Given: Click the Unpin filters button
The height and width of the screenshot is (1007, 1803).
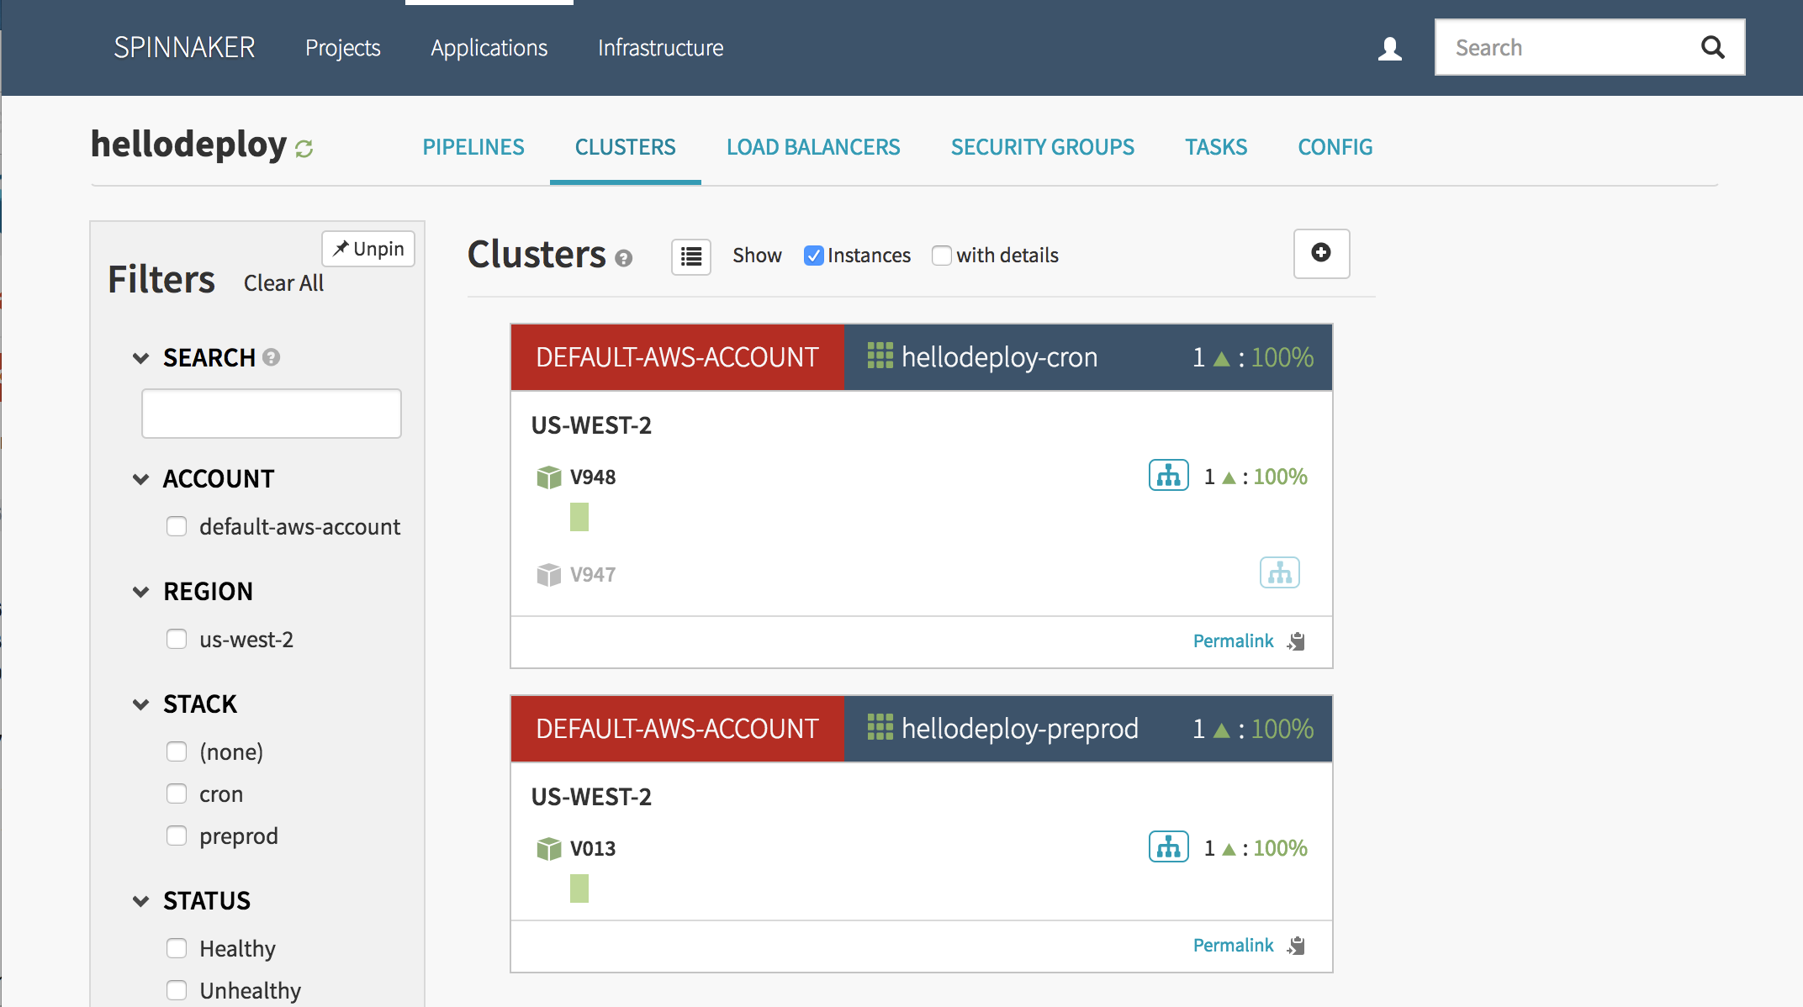Looking at the screenshot, I should [368, 249].
